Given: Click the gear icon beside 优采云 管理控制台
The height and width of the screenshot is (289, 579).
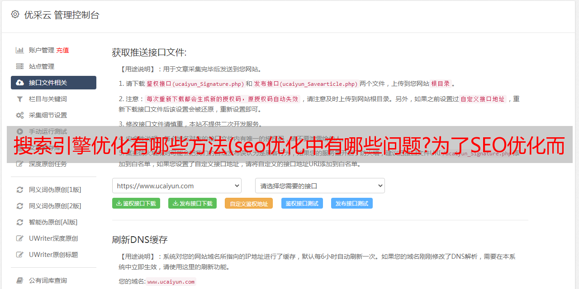Looking at the screenshot, I should coord(15,14).
